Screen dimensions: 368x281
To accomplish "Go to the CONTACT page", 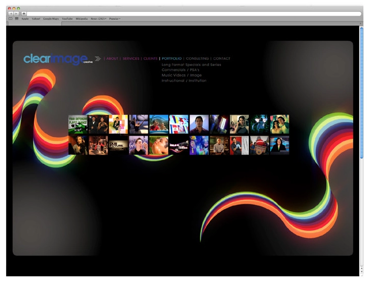I will tap(222, 59).
